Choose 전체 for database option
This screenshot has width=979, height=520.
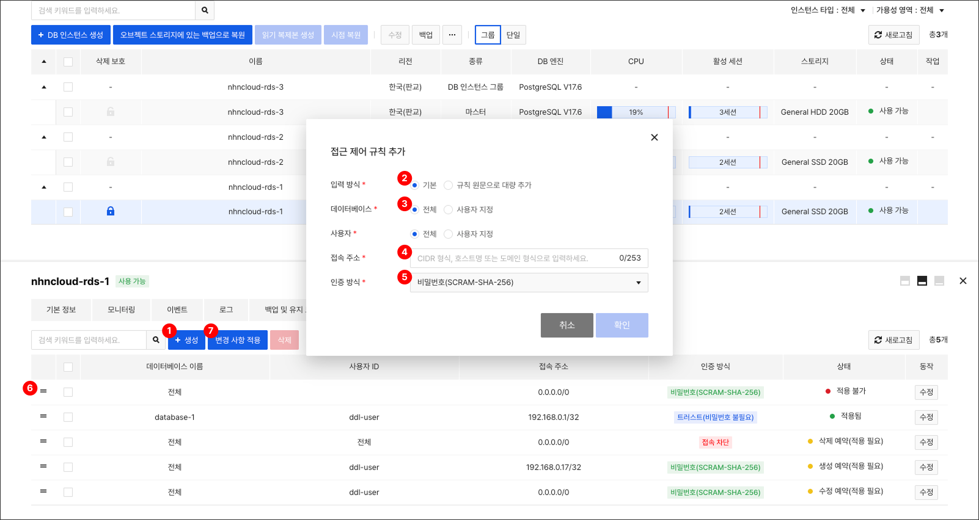pyautogui.click(x=415, y=209)
